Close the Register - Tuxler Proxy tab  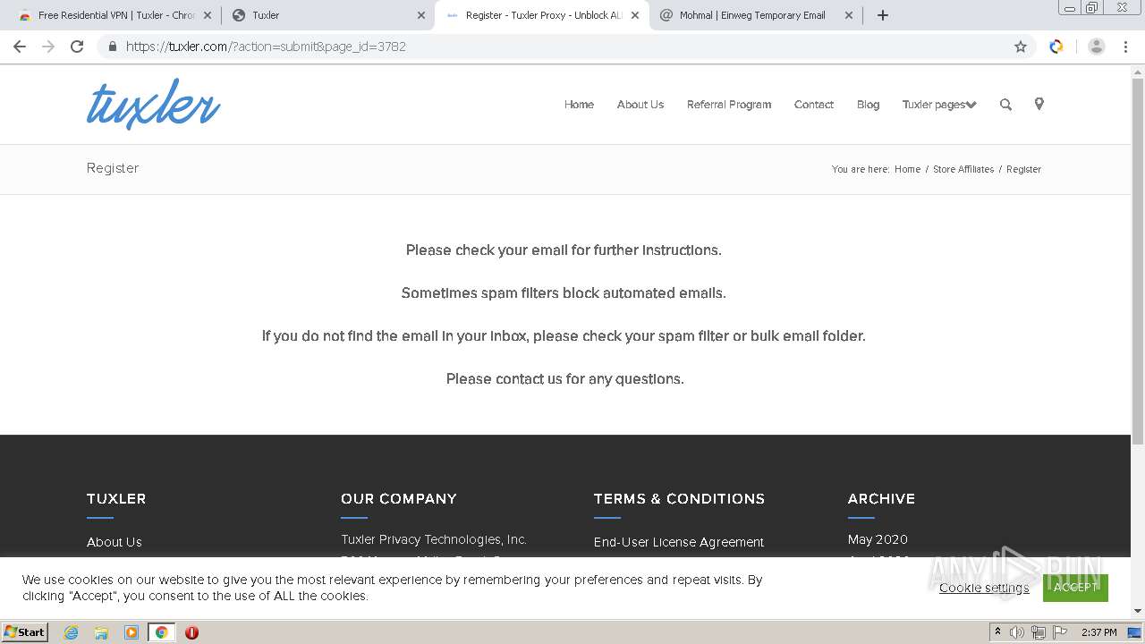tap(635, 15)
